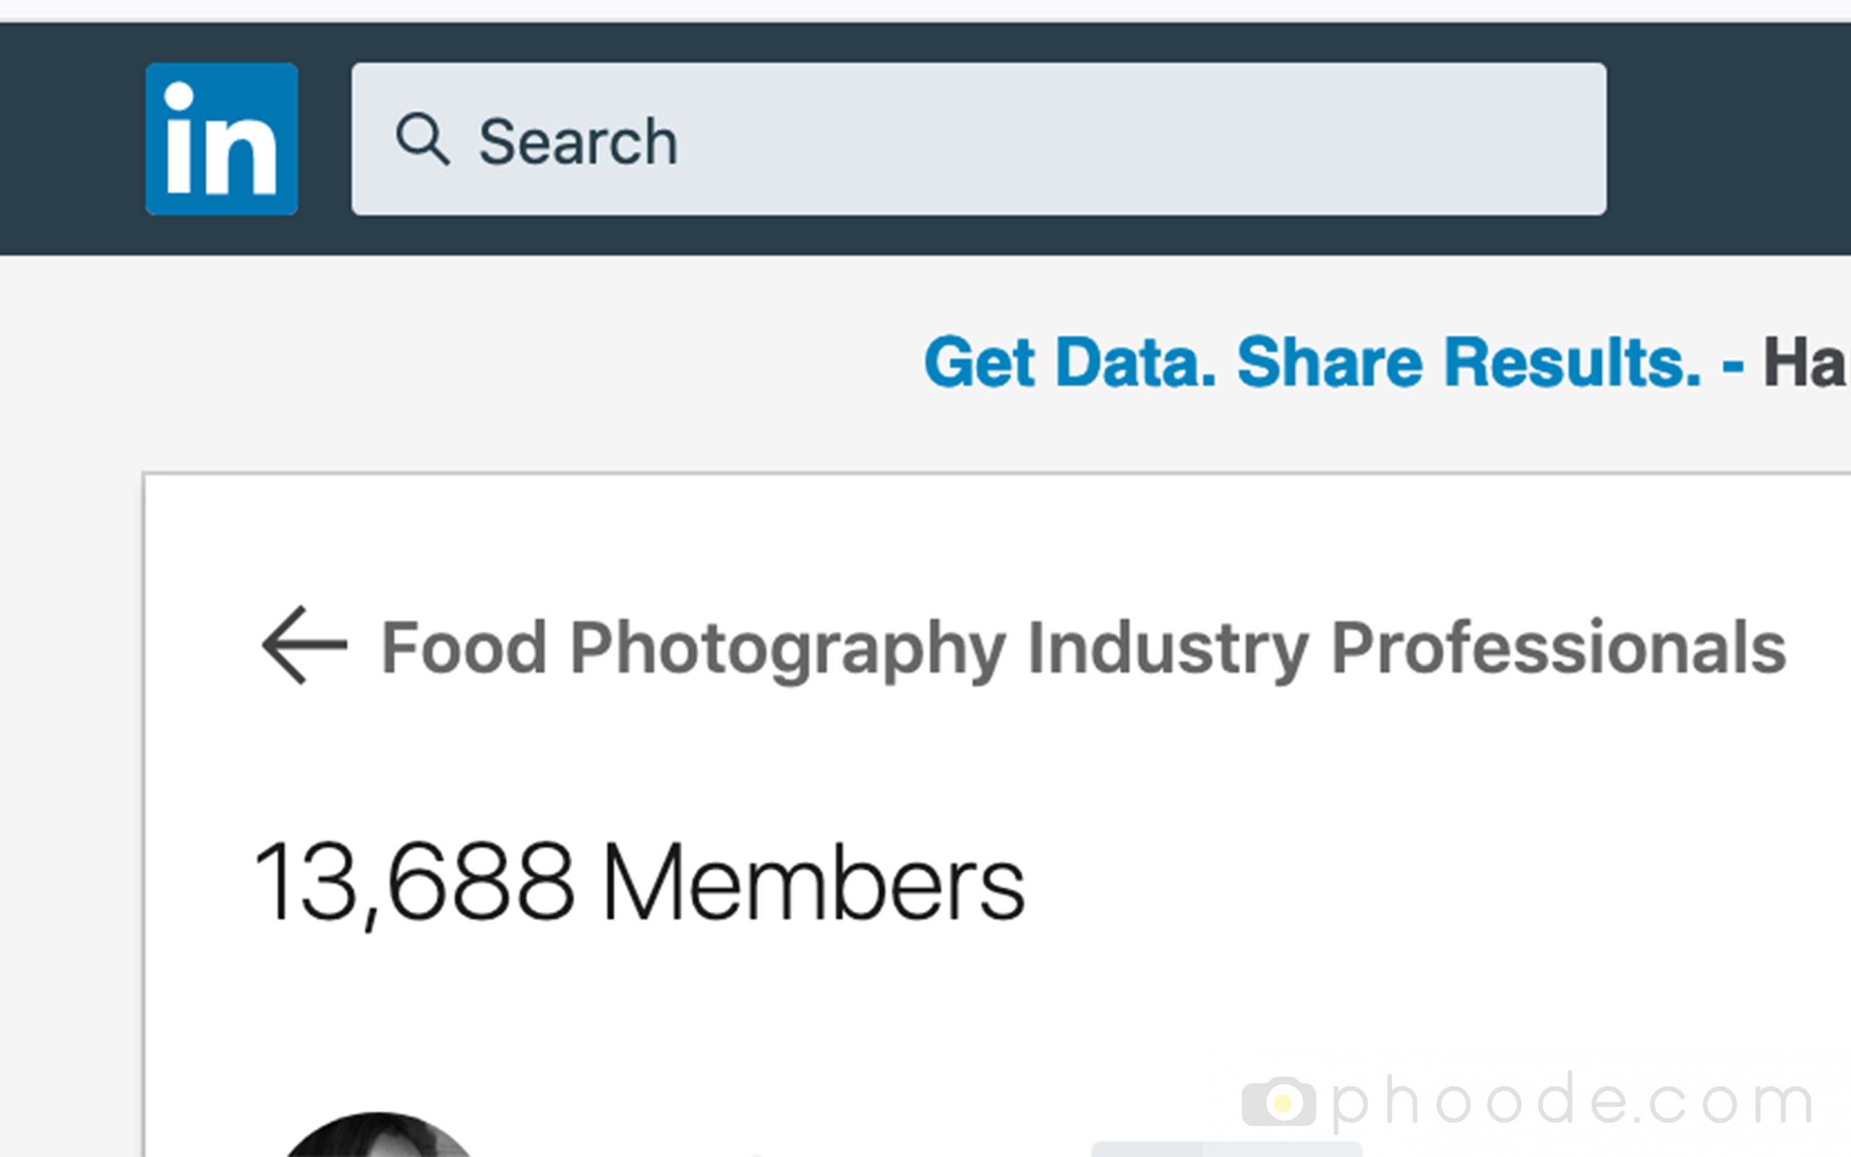1851x1157 pixels.
Task: Click the phoode.com camera watermark icon
Action: pyautogui.click(x=1279, y=1102)
